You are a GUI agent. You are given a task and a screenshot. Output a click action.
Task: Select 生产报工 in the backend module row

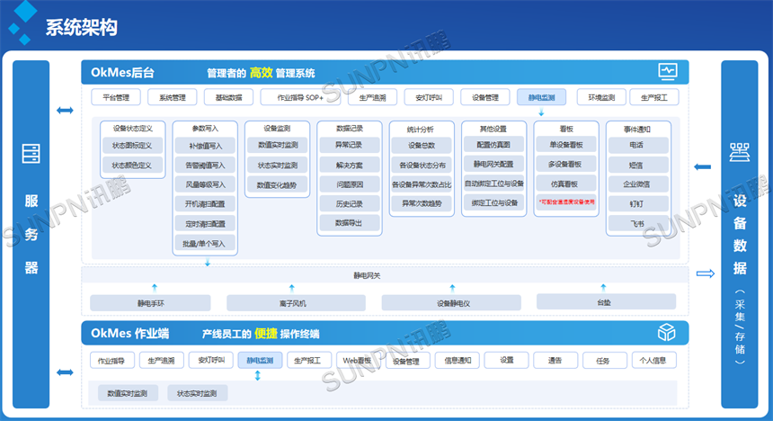[x=654, y=97]
